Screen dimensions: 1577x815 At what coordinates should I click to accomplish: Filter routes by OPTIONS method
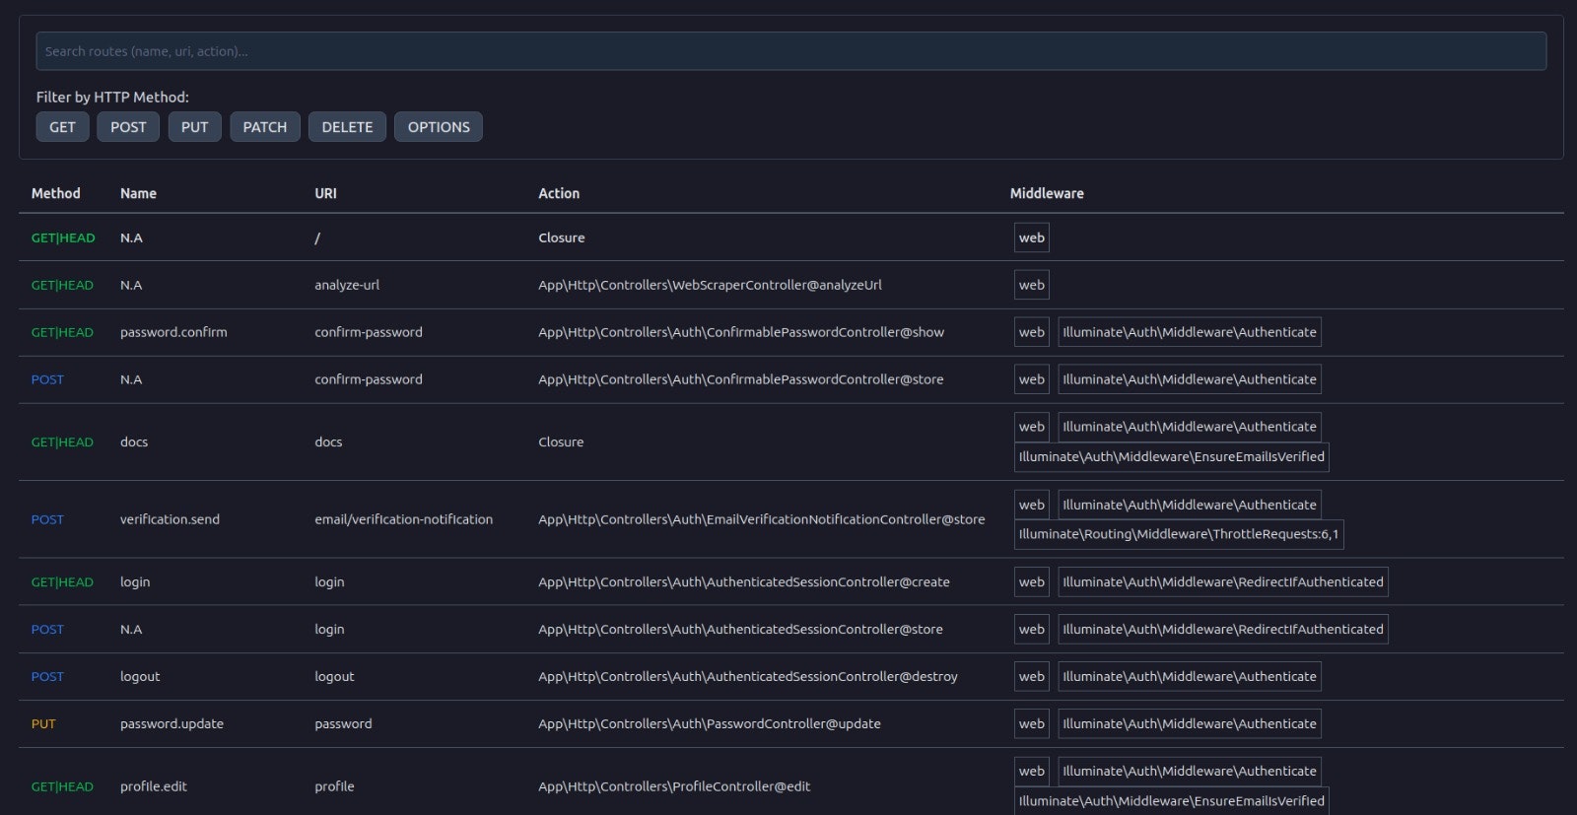439,127
